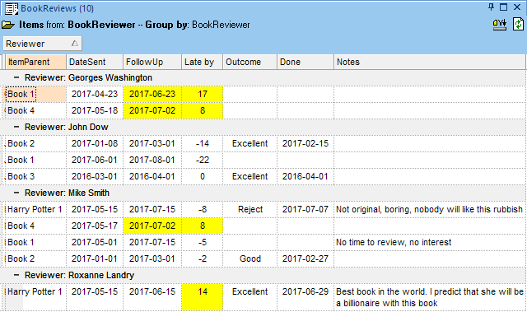Select Harry Potter 1 under Mike Smith

pos(35,209)
